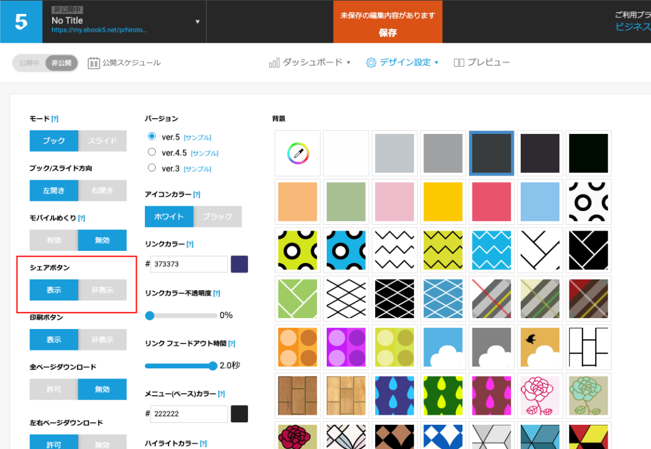Select the ver.3 radio button
Viewport: 651px width, 449px height.
pos(151,168)
